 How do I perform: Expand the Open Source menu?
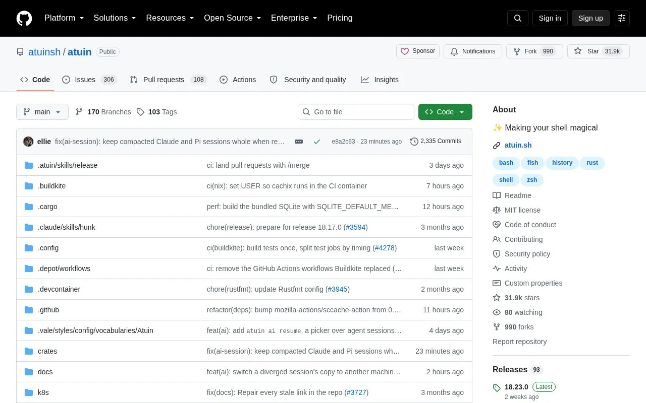click(233, 18)
